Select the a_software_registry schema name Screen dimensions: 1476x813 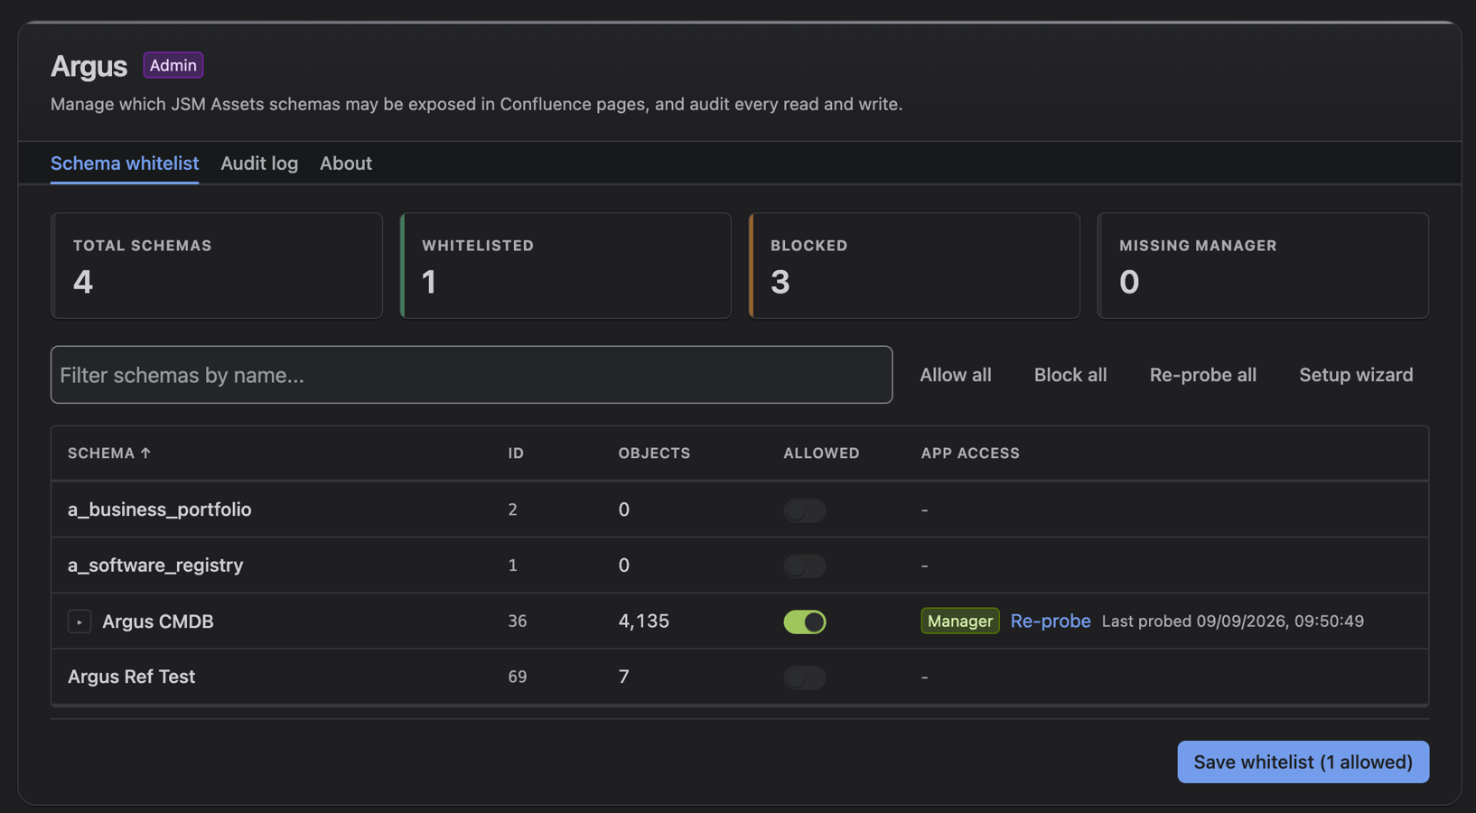click(155, 565)
